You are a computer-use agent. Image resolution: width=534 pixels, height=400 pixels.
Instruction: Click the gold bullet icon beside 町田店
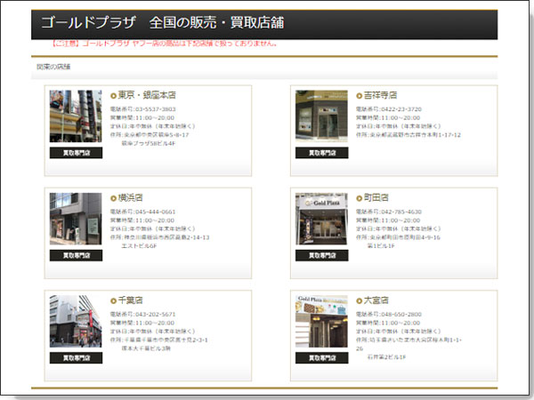pyautogui.click(x=359, y=198)
